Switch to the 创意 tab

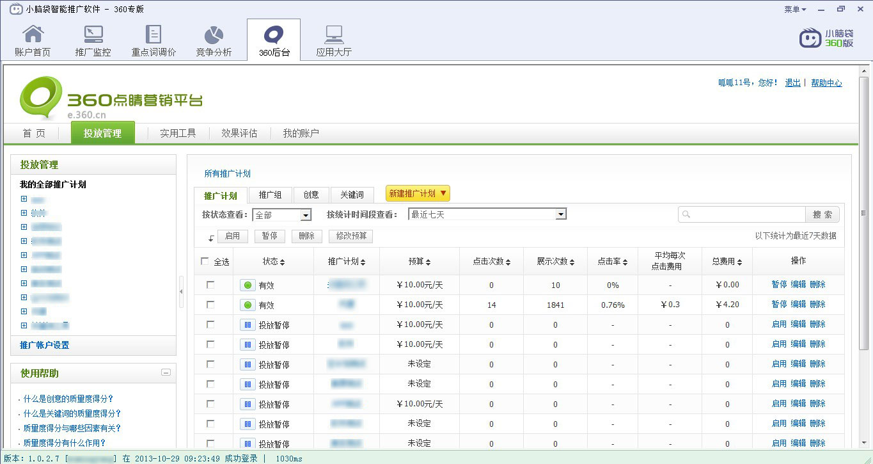point(311,195)
